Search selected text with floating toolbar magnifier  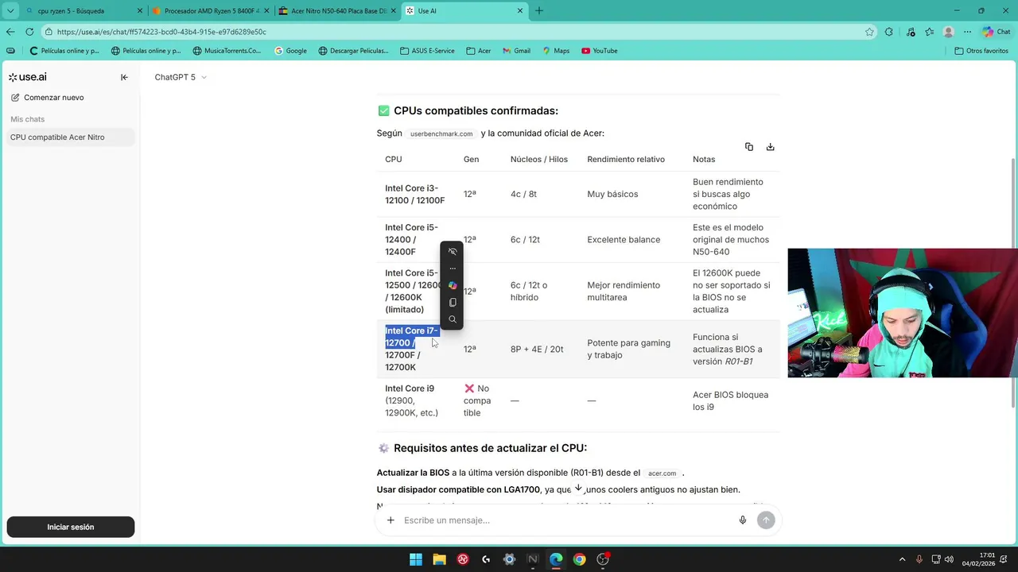click(453, 319)
